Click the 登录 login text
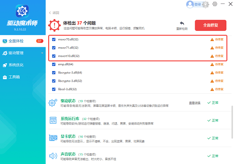Screen dimensions: 235x164 pyautogui.click(x=197, y=4)
